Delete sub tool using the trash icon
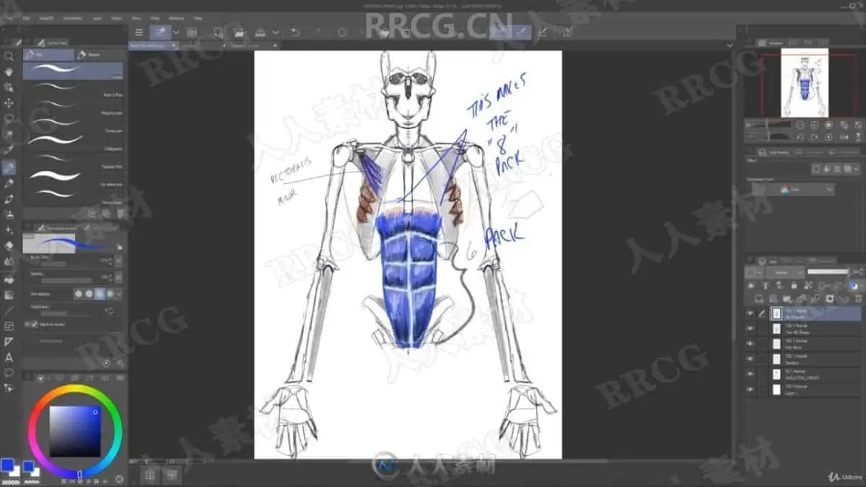 click(x=120, y=214)
